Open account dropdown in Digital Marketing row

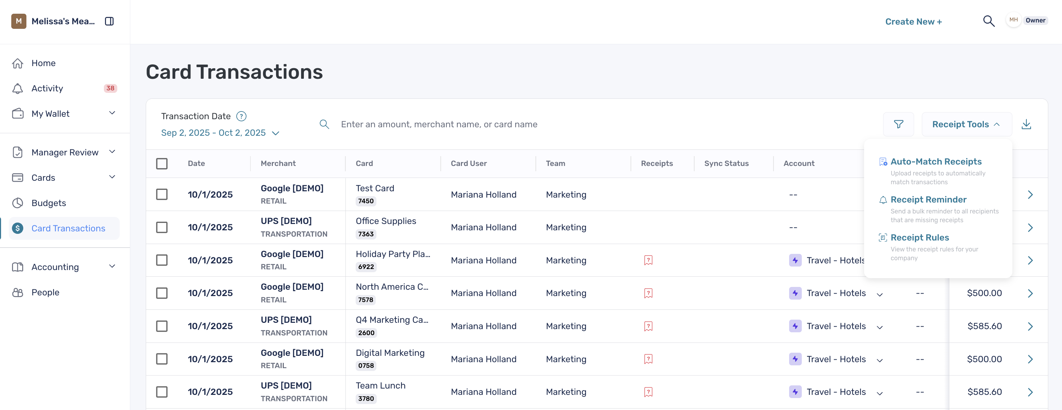(879, 360)
